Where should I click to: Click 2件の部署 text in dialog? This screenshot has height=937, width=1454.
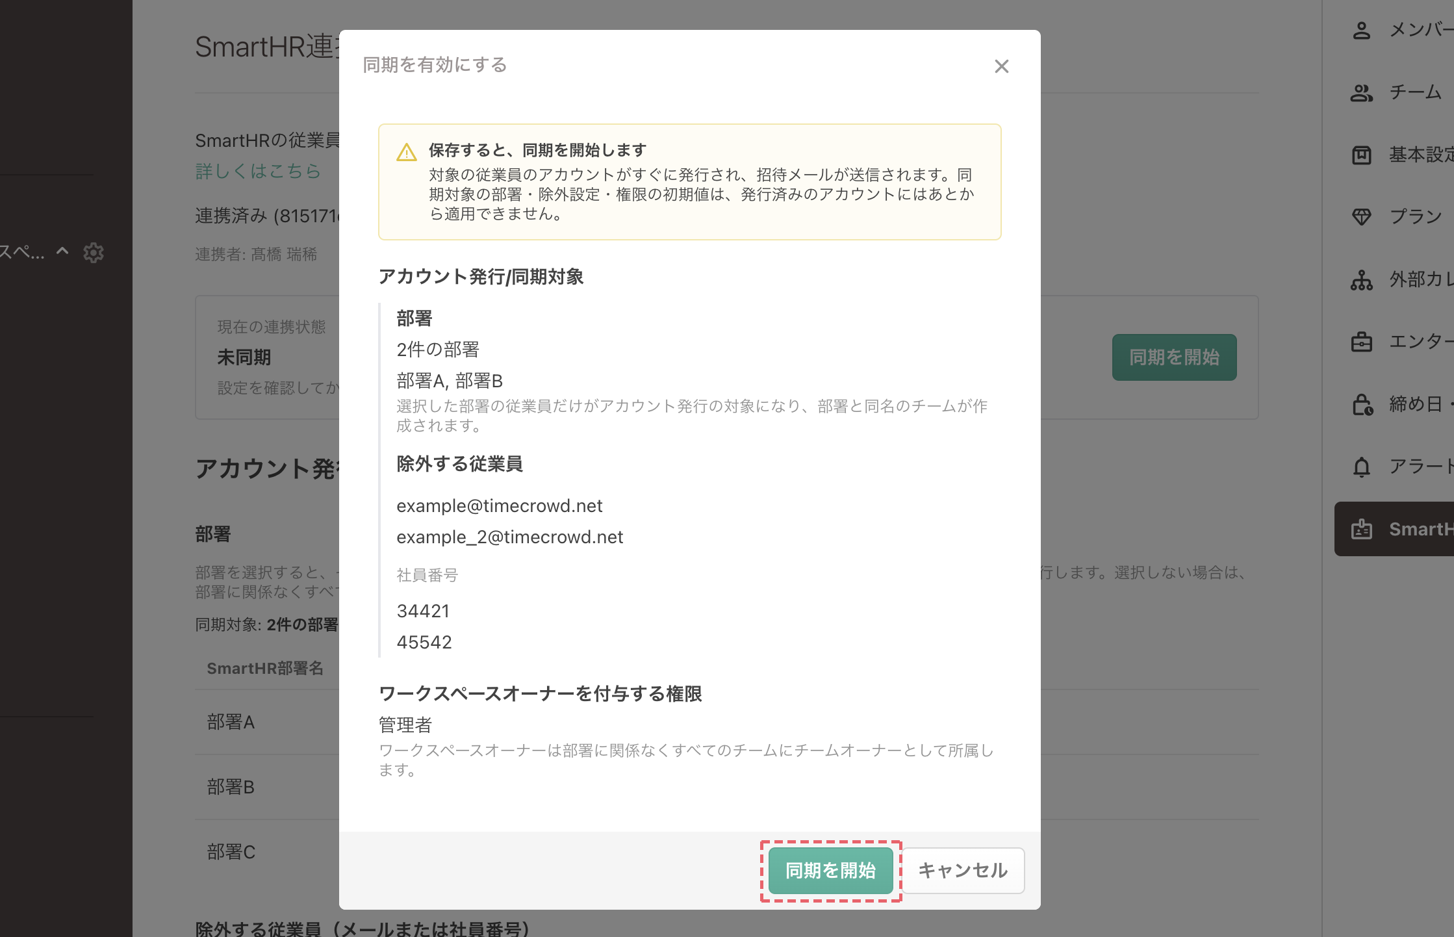[438, 350]
